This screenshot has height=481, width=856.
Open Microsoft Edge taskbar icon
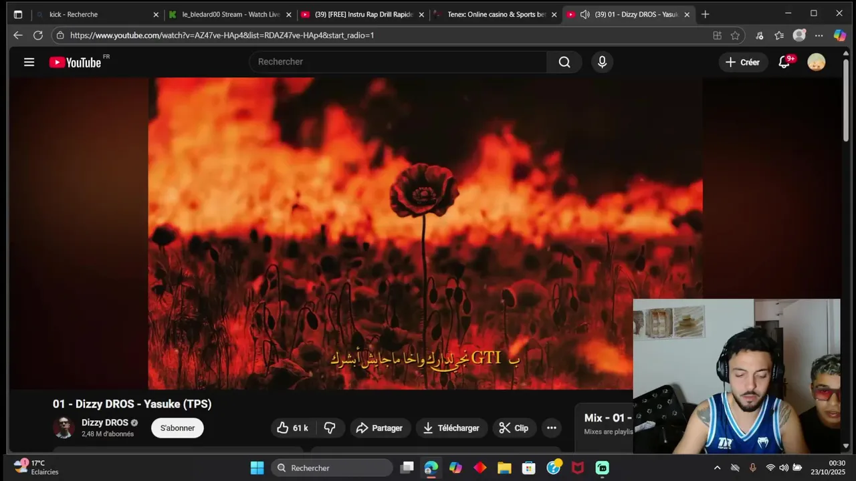[431, 468]
